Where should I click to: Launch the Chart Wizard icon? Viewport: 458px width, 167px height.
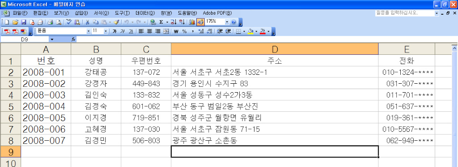coord(192,22)
